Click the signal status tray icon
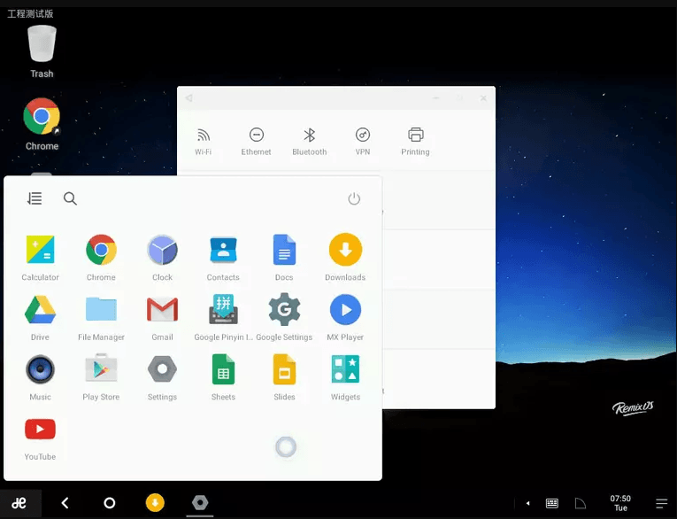This screenshot has width=677, height=519. pos(581,503)
